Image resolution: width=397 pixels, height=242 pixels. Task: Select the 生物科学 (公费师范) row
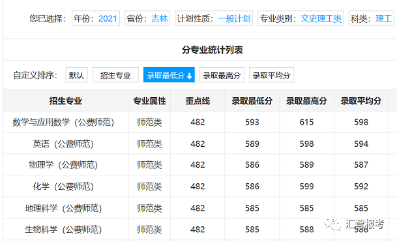[196, 230]
